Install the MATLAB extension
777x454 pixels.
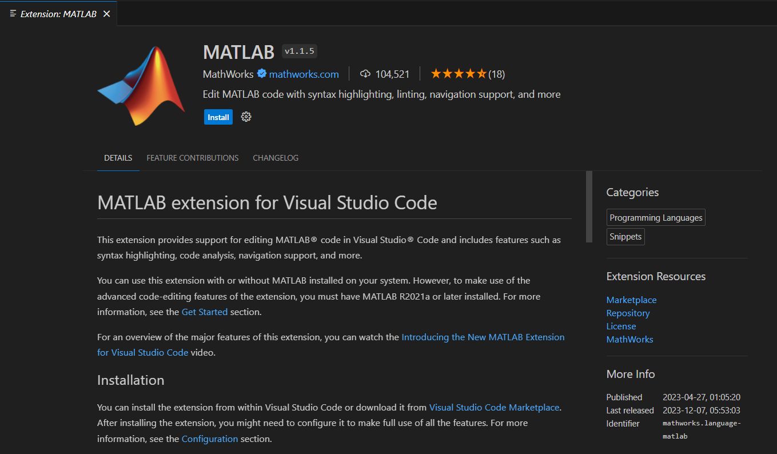(x=218, y=117)
